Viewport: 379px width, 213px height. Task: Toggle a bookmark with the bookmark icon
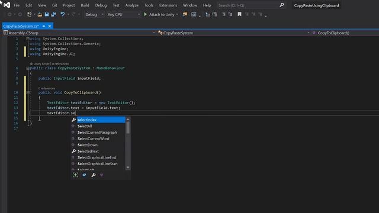point(239,14)
